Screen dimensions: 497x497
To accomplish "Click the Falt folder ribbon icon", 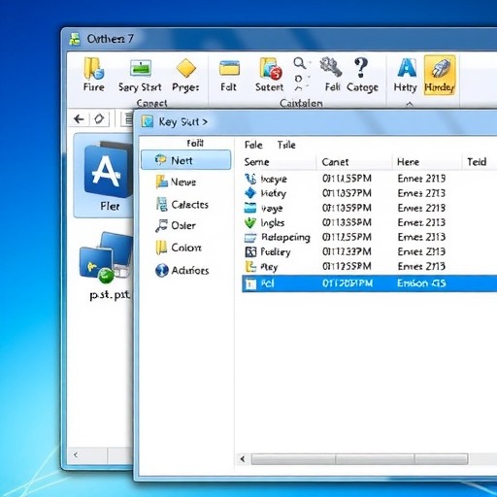I will [229, 68].
